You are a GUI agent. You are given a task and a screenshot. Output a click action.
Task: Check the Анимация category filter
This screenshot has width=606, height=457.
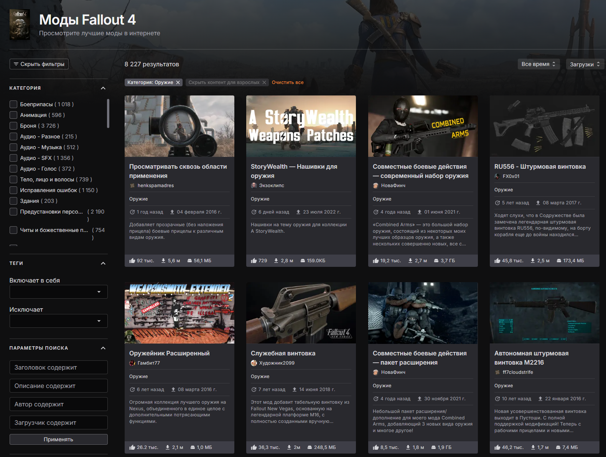(13, 115)
